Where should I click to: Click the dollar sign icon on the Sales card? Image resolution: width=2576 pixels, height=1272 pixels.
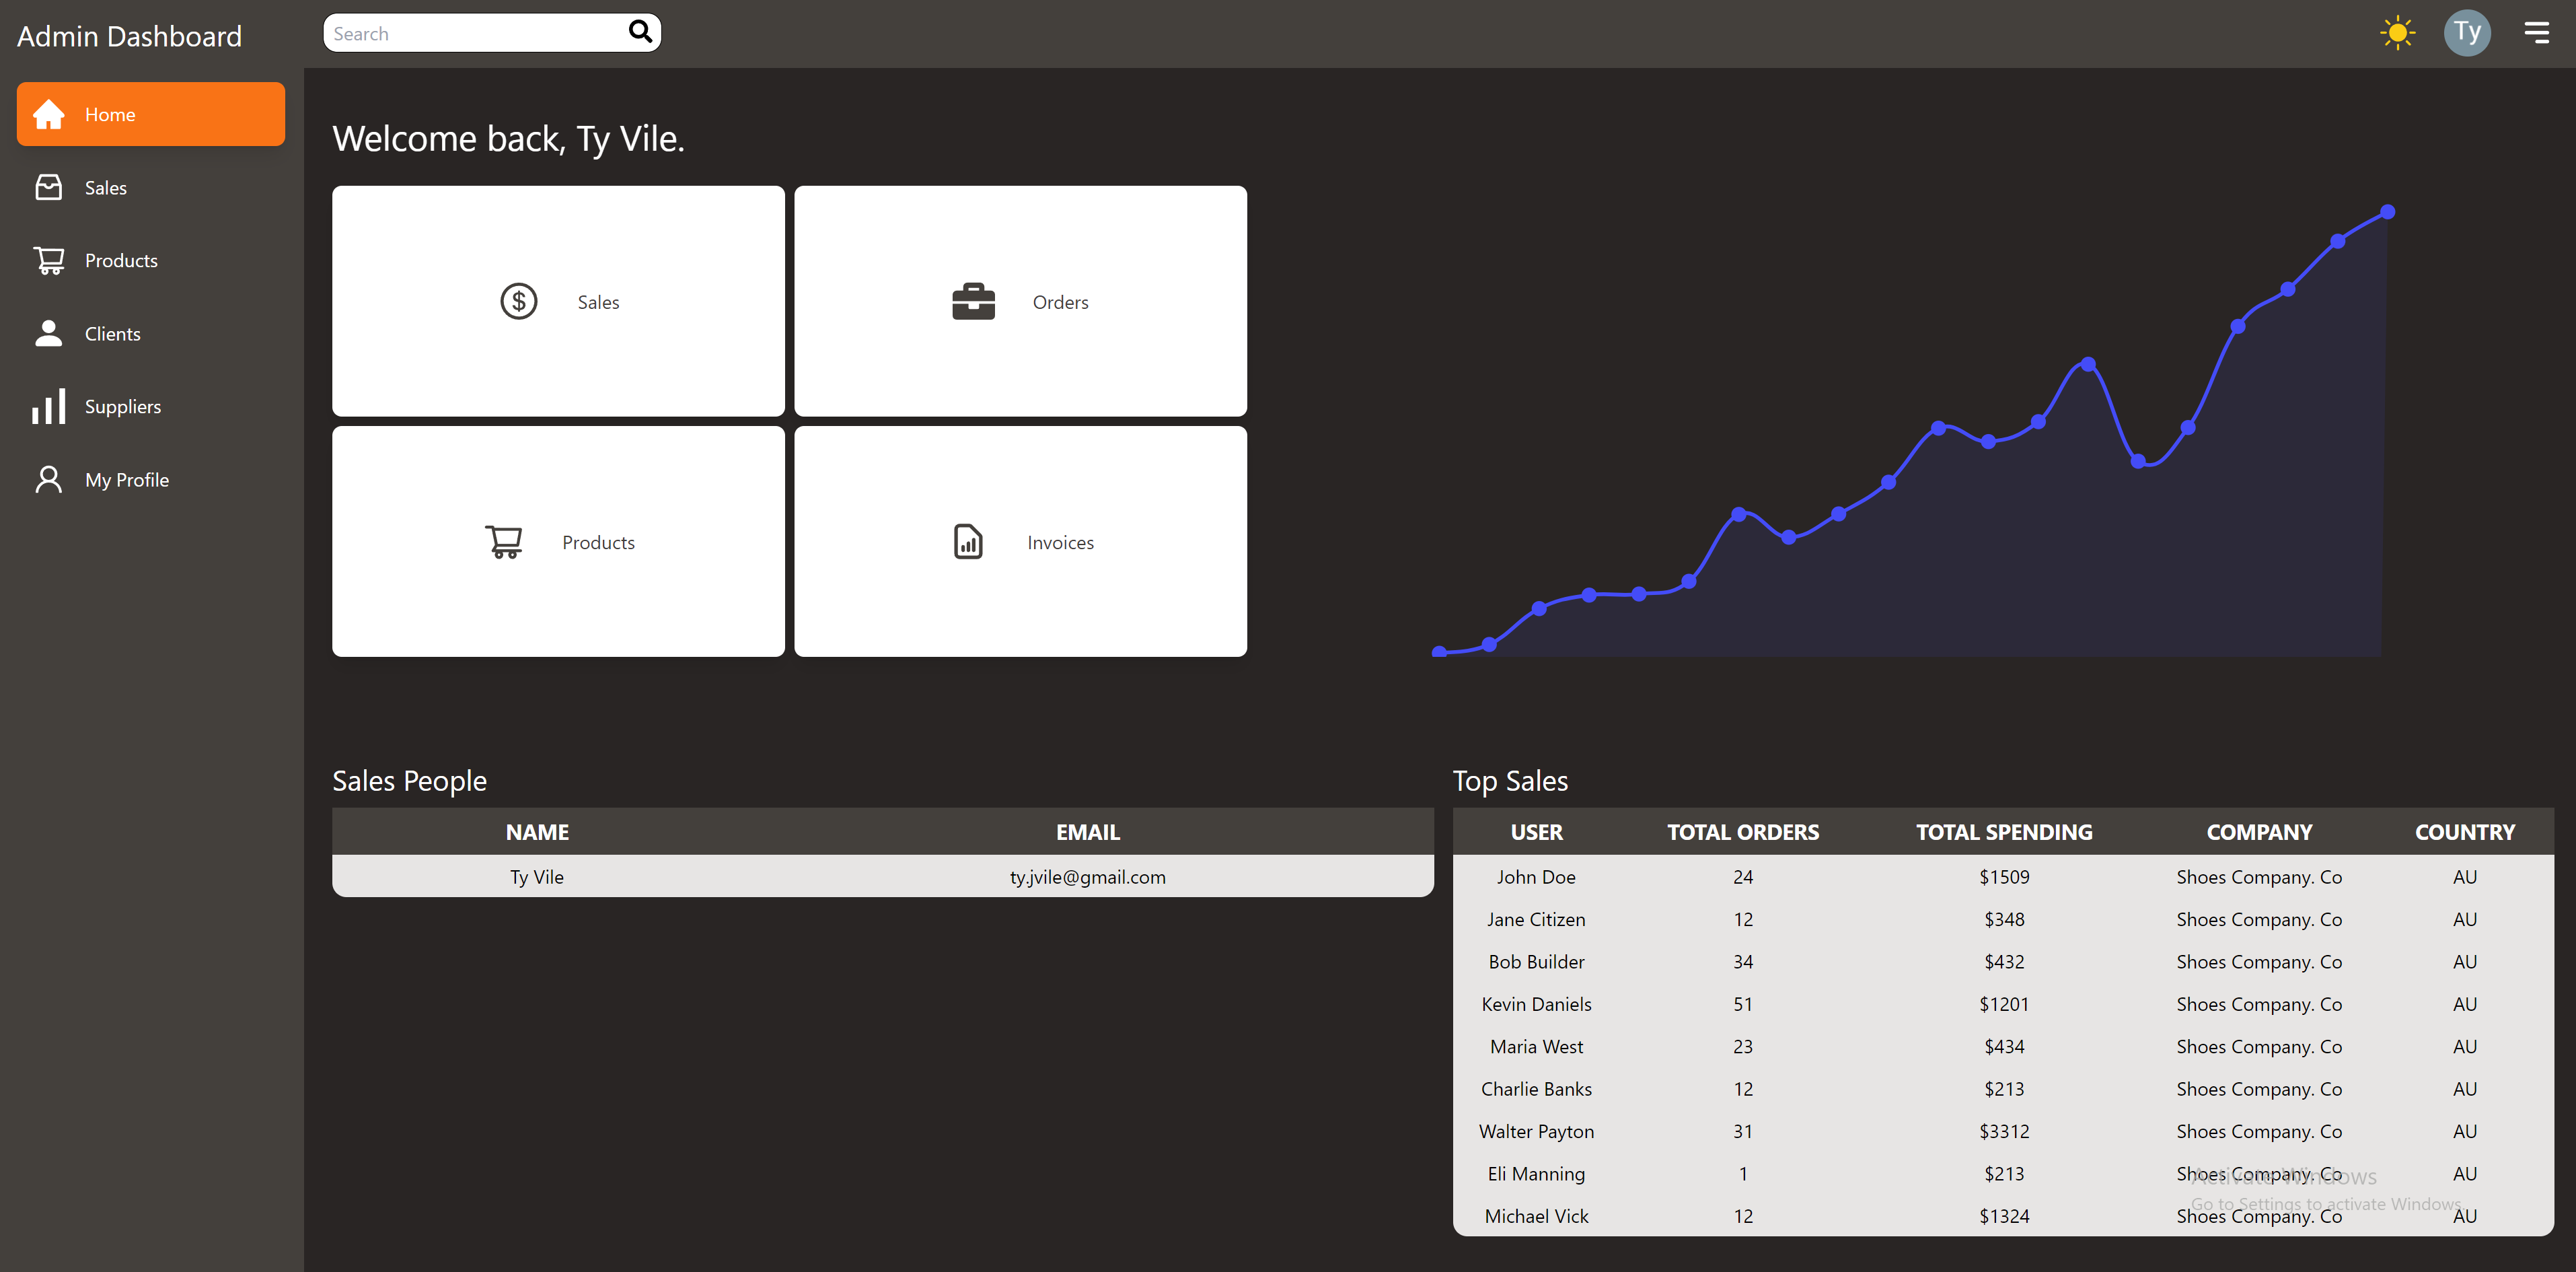click(518, 301)
